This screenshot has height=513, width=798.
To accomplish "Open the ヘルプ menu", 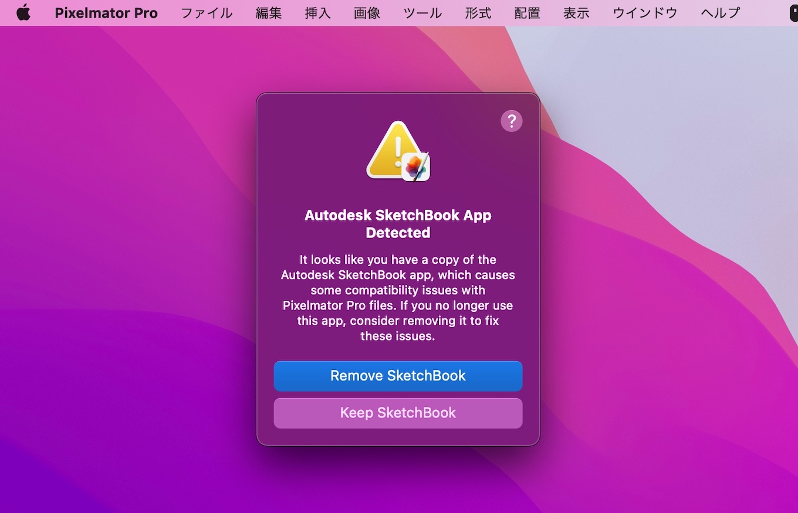I will coord(721,13).
